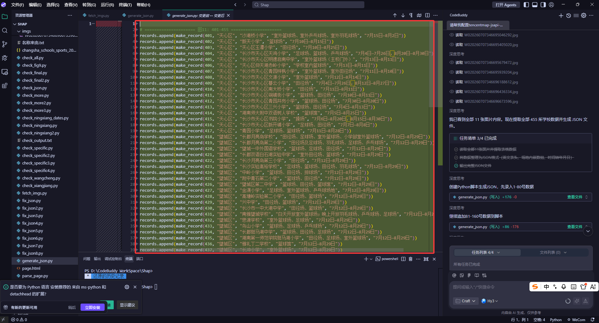599x323 pixels.
Task: Click 稍后 on update notification
Action: [x=72, y=307]
